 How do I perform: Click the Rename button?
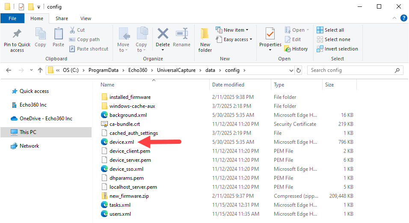point(181,37)
